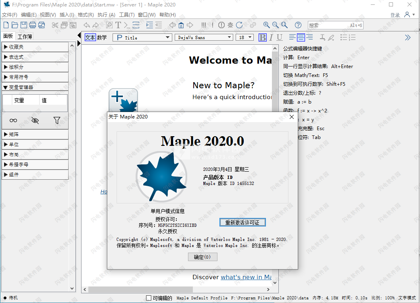Expand the 表达式 palette
420x303 pixels.
click(35, 57)
